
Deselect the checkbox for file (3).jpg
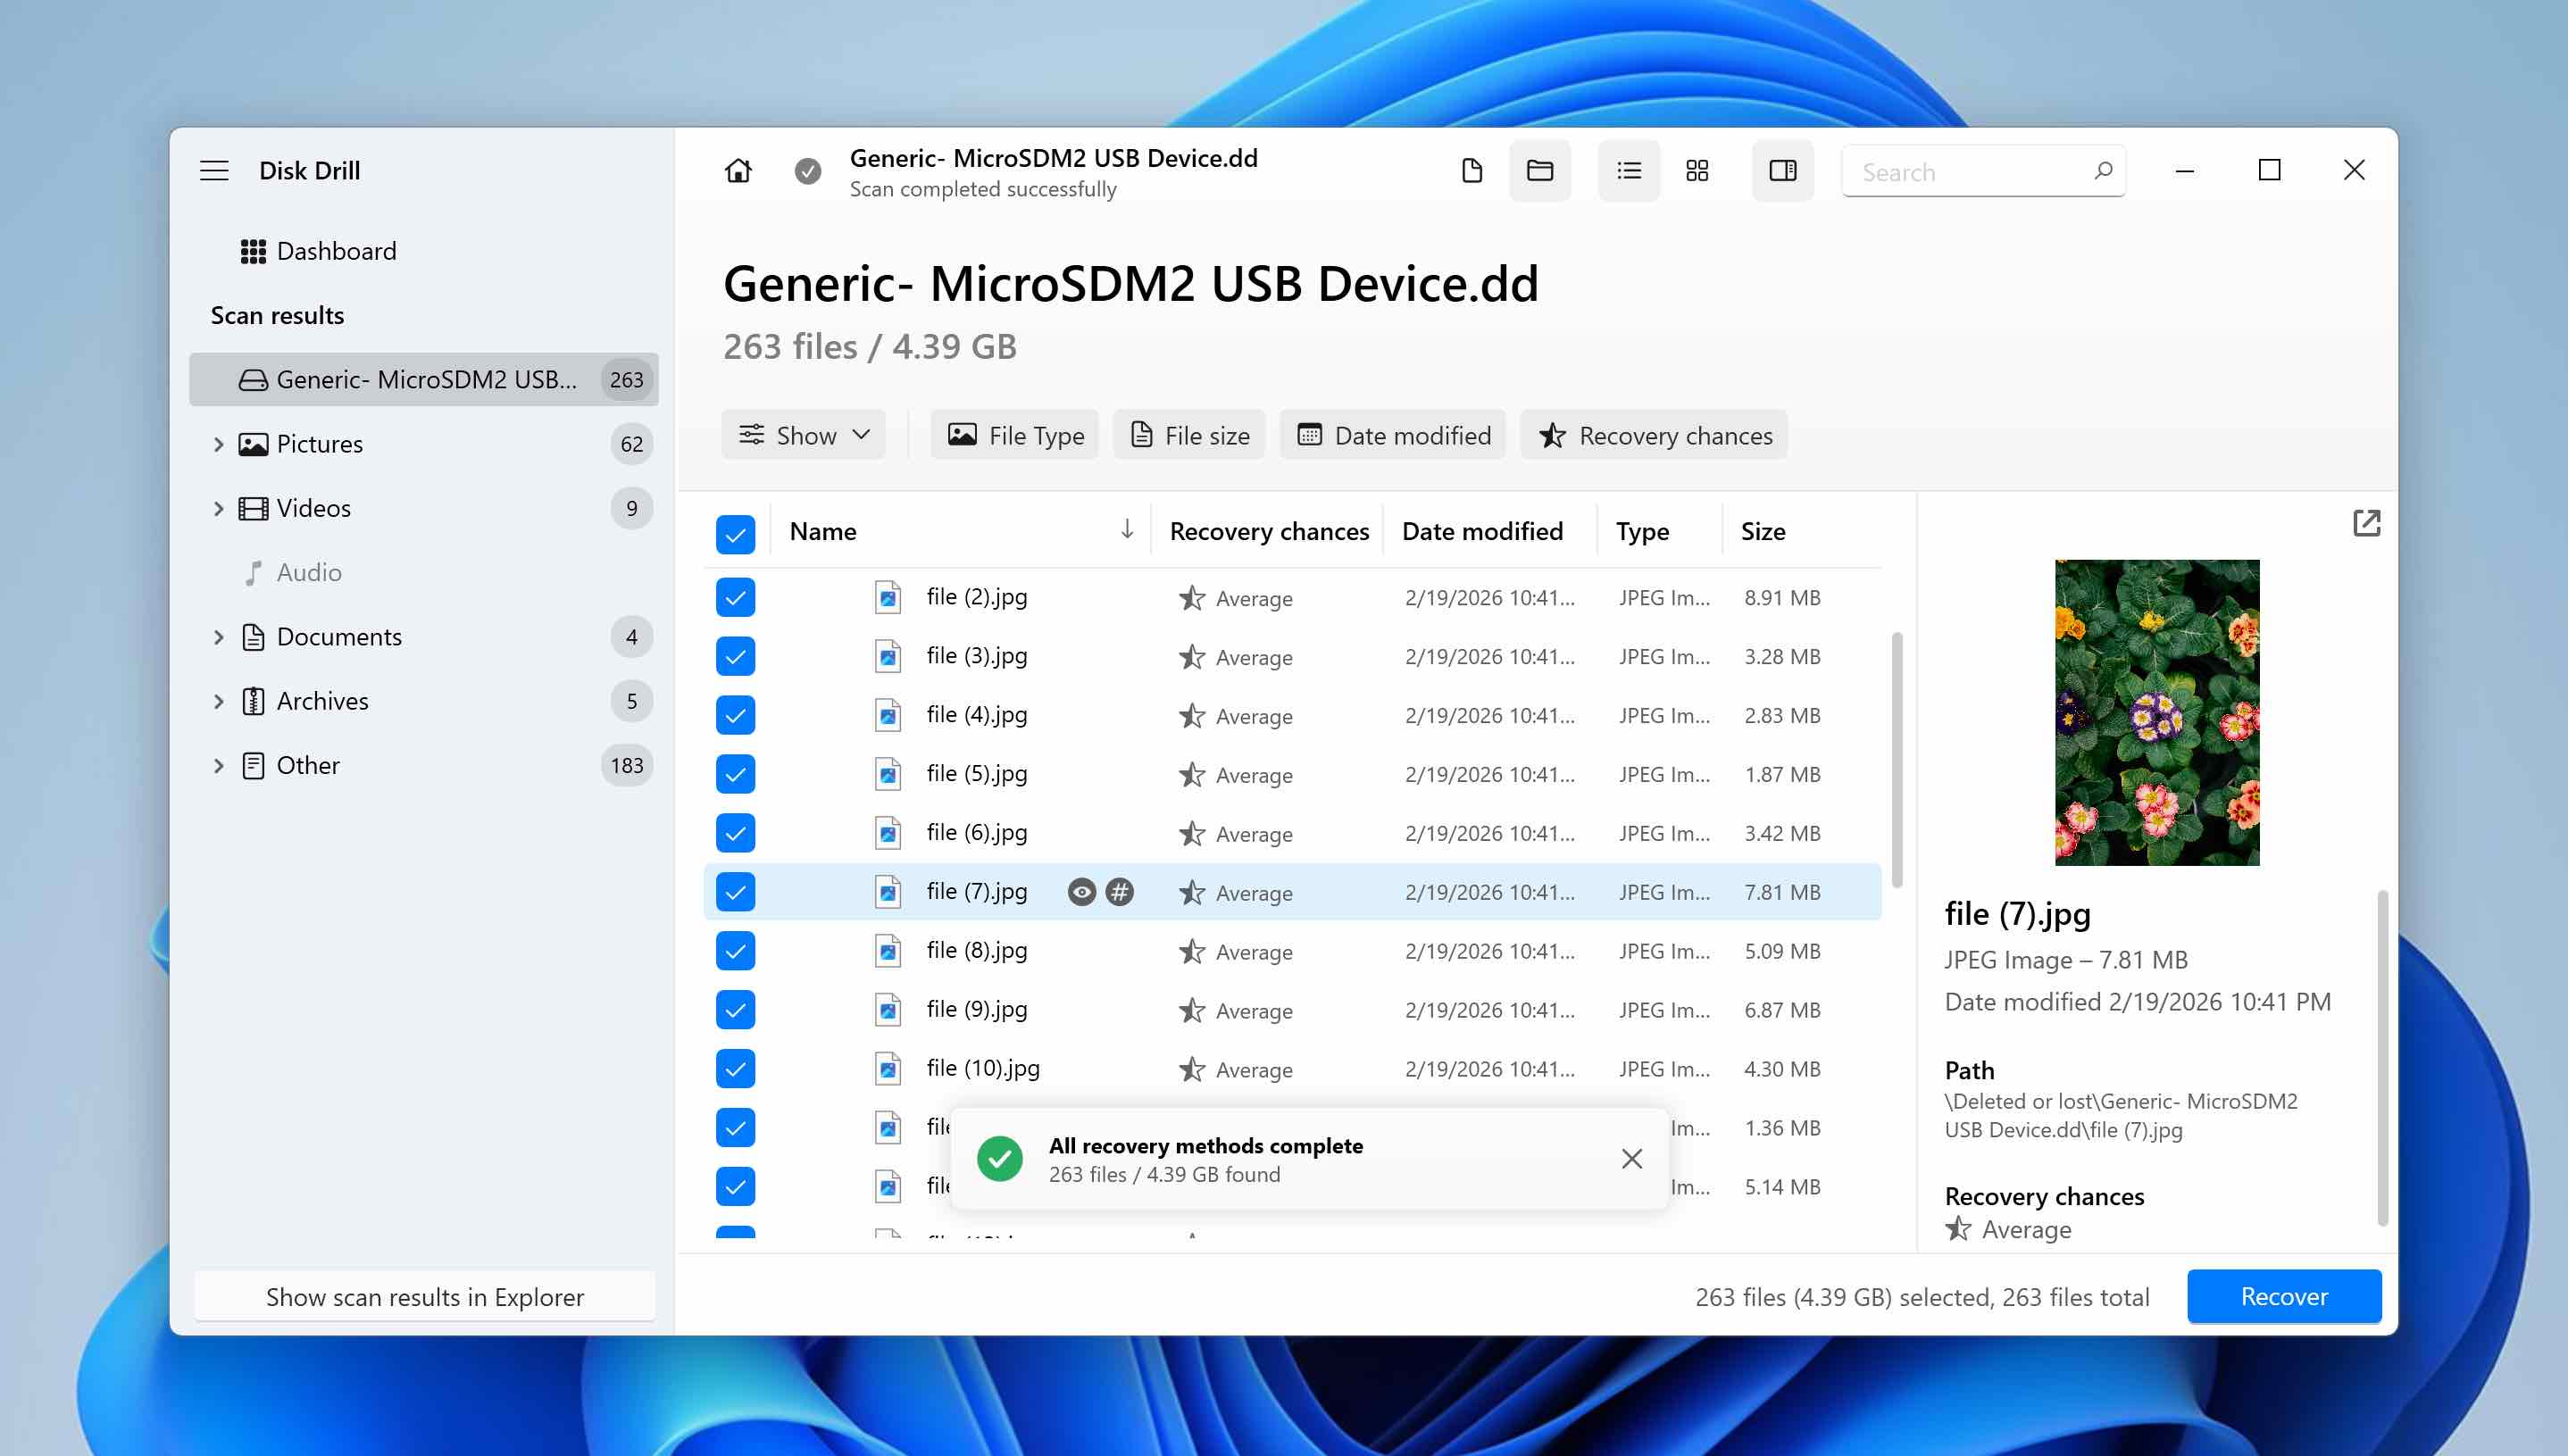[735, 656]
